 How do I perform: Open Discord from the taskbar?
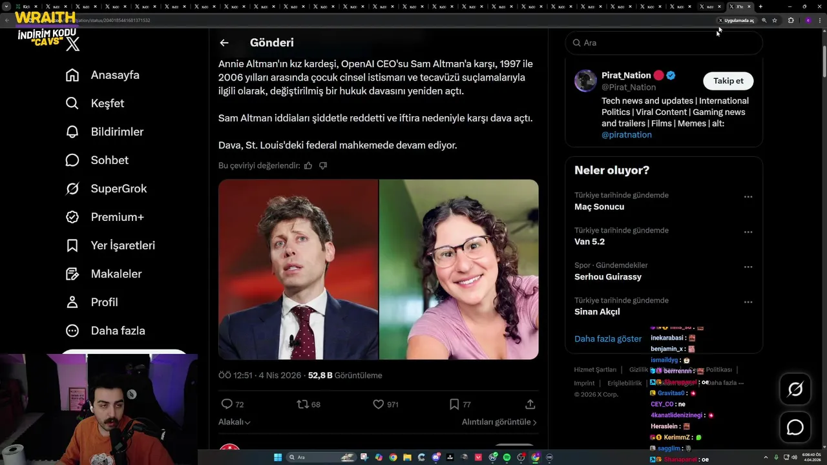[x=436, y=457]
